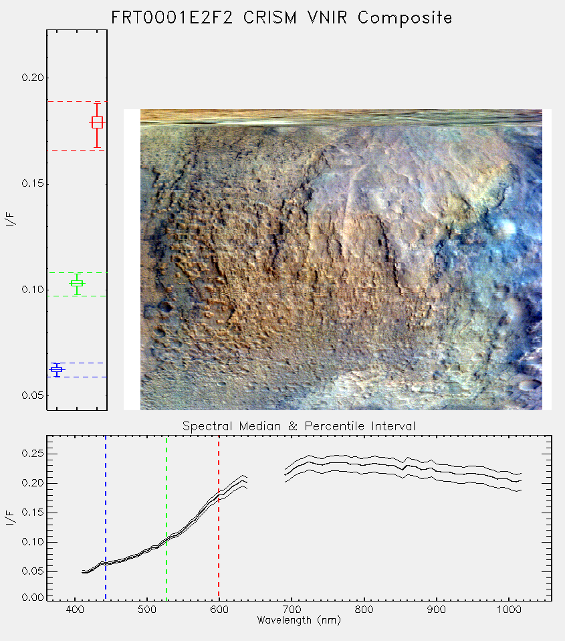
Task: Click the red box-plot marker
Action: click(x=97, y=122)
